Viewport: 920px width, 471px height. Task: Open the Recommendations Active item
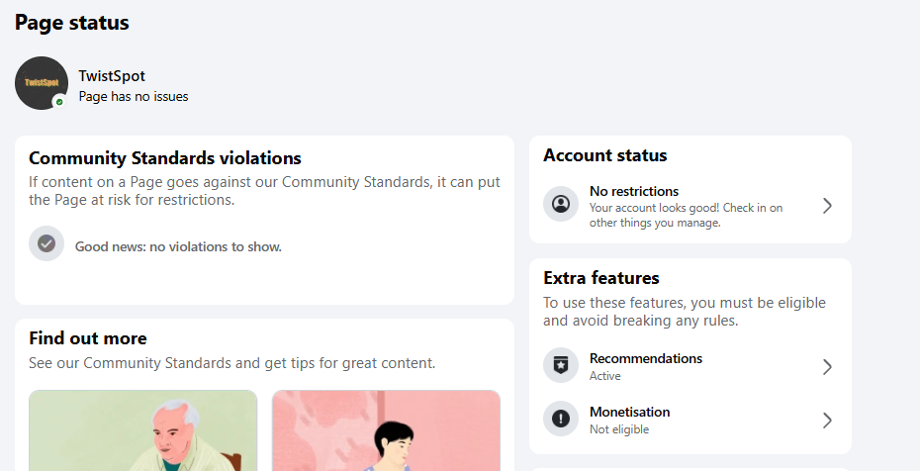(690, 366)
